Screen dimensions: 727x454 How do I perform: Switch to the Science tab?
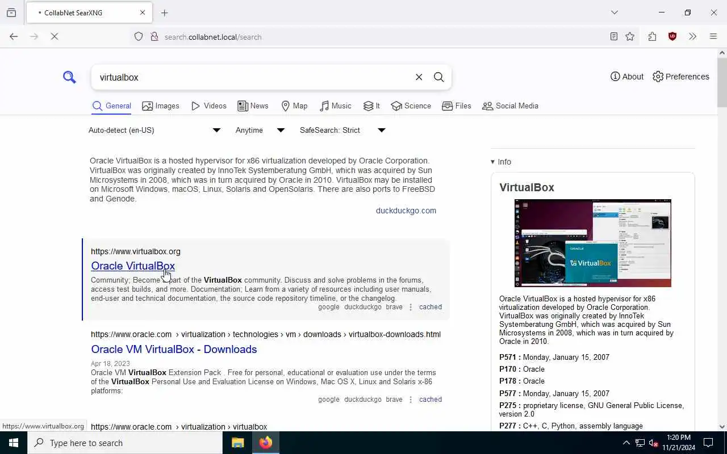click(411, 106)
